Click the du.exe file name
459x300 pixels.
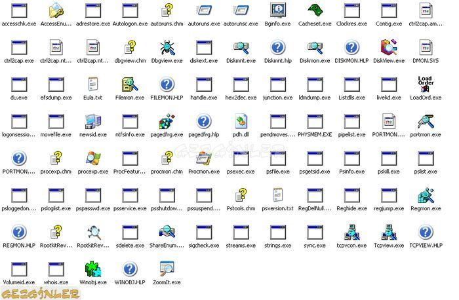pos(19,98)
